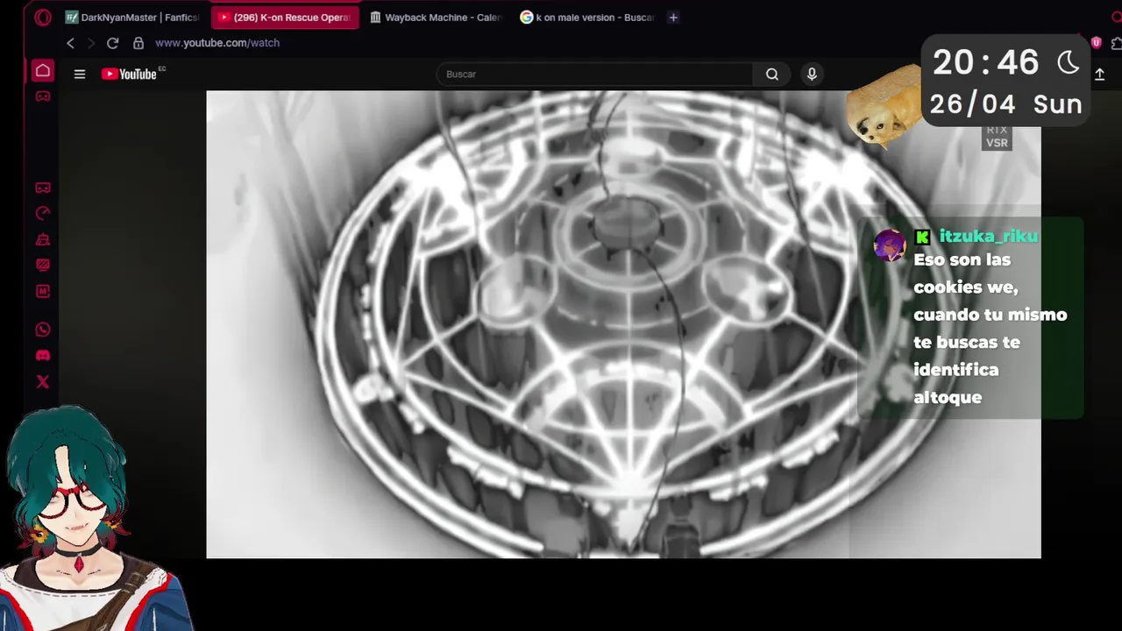Open the GX Corner gamepad icon

point(42,96)
